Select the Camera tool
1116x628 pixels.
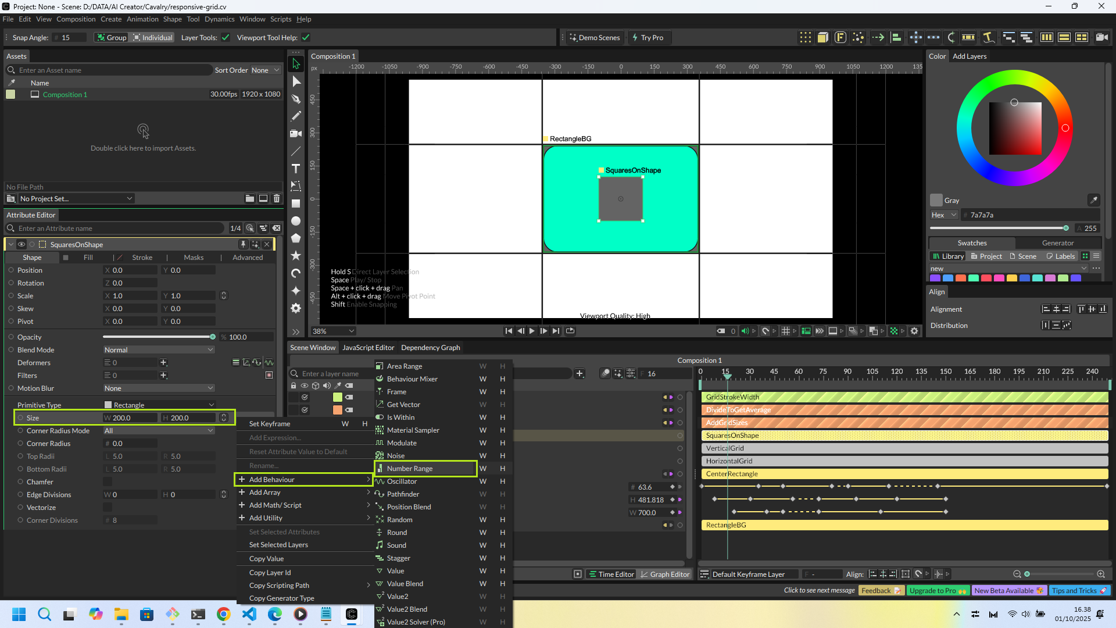296,134
